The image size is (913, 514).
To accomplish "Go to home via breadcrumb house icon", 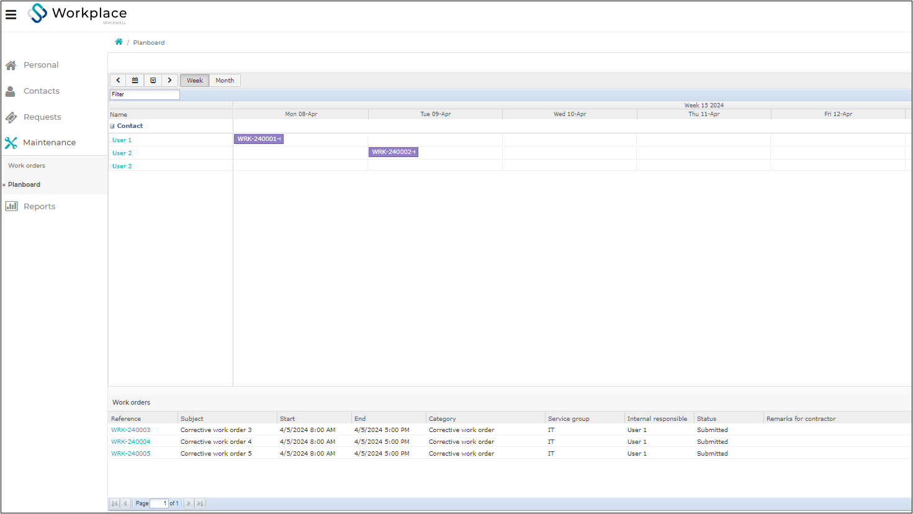I will pos(119,42).
